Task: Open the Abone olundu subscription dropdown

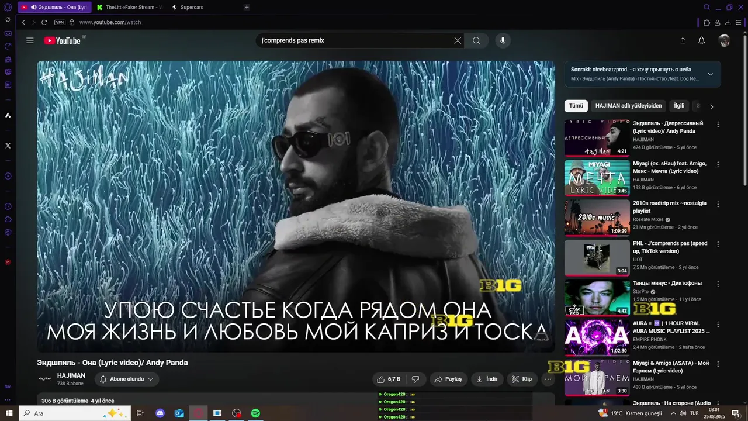Action: [x=127, y=379]
